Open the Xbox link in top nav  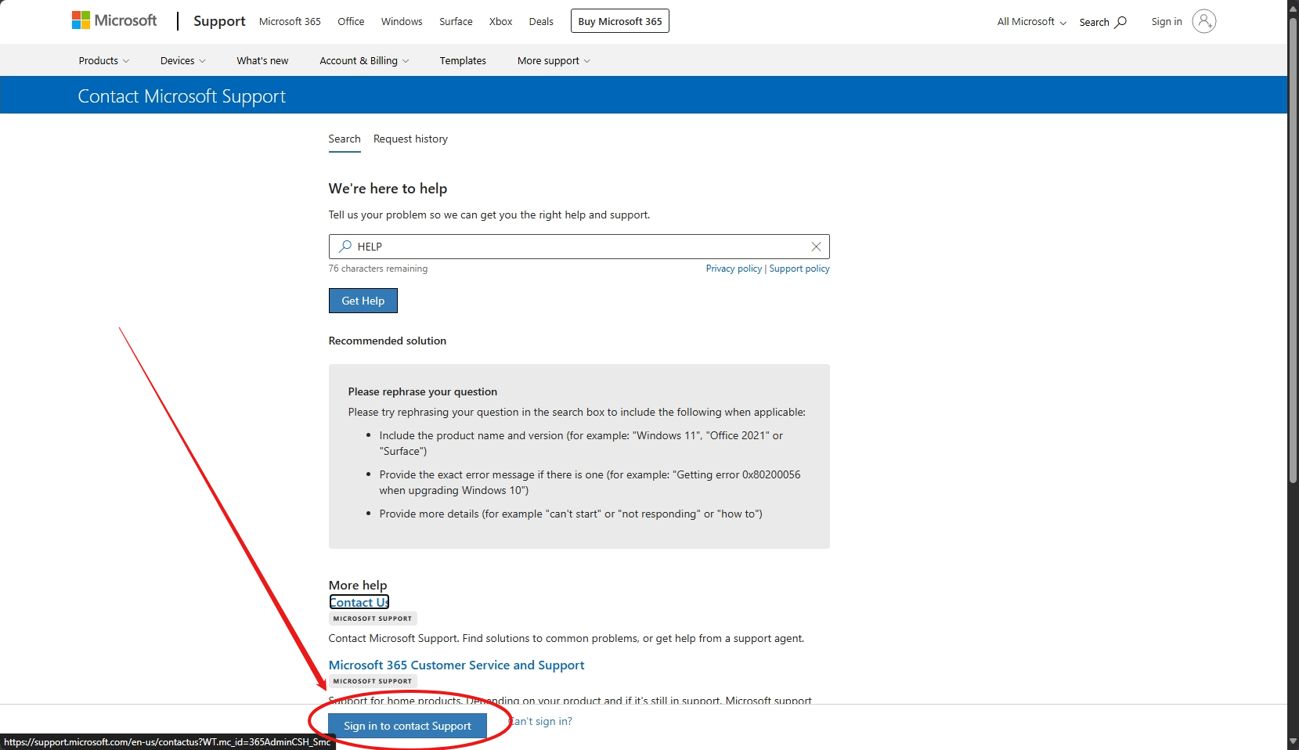pos(500,21)
